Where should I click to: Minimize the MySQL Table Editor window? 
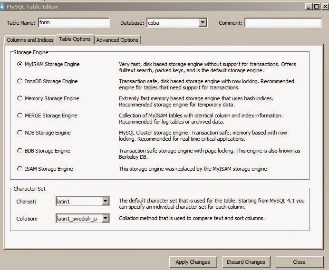[x=309, y=7]
